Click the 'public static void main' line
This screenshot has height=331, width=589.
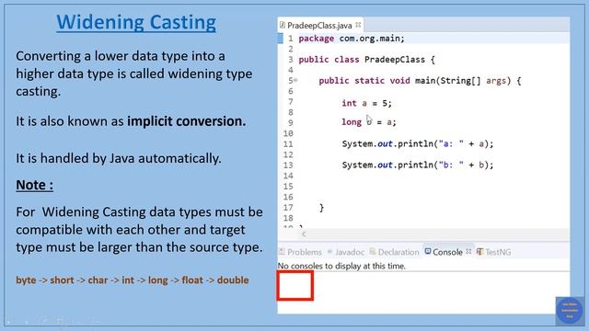pos(420,80)
